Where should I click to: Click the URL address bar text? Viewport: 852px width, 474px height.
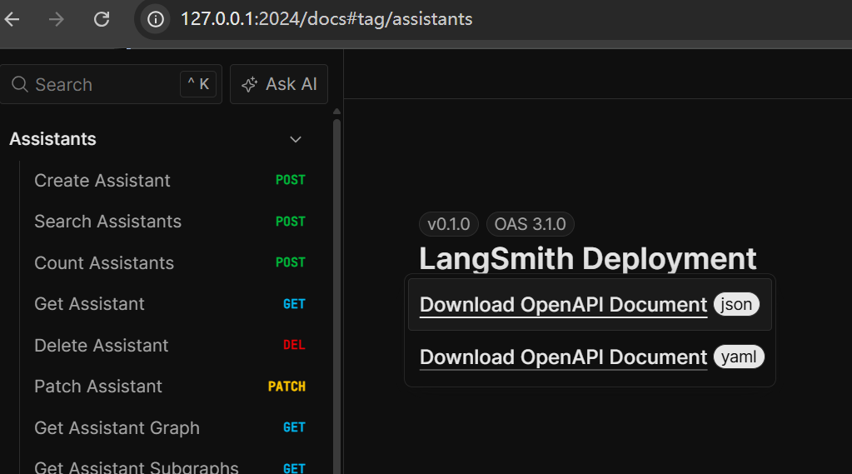(x=326, y=19)
